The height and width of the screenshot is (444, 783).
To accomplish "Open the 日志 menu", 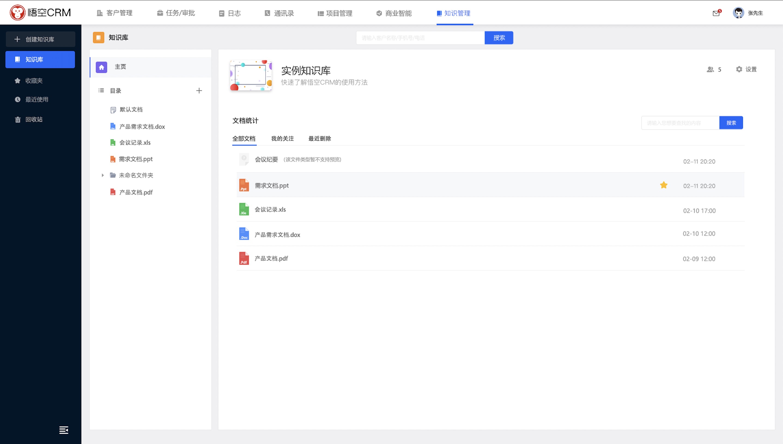I will pyautogui.click(x=230, y=13).
